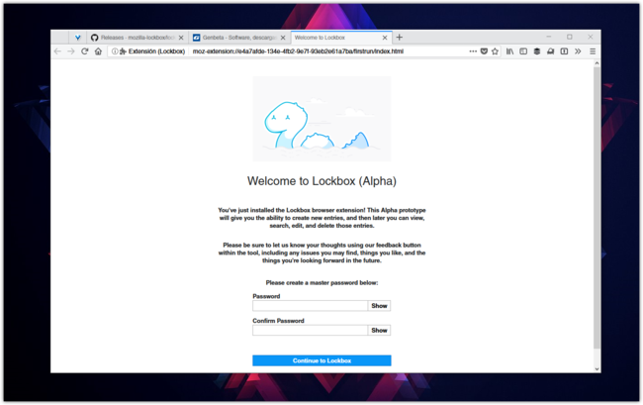Close the Genbeta tab
The height and width of the screenshot is (405, 643).
[283, 38]
